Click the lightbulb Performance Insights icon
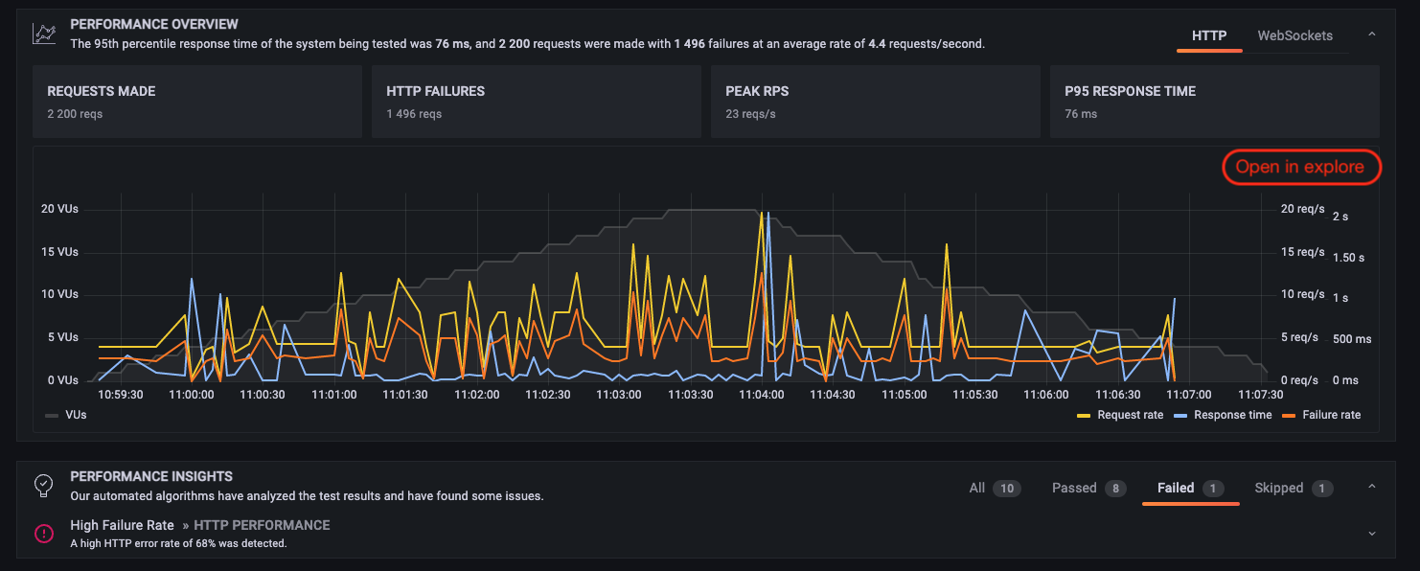 [x=43, y=485]
